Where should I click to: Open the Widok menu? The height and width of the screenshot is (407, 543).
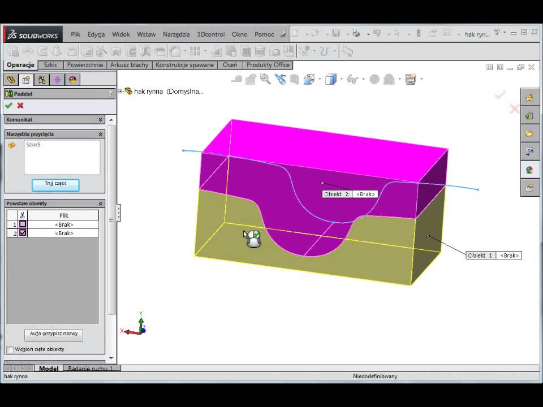pyautogui.click(x=121, y=34)
